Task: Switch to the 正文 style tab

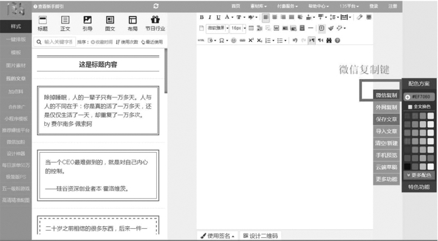Action: pyautogui.click(x=65, y=24)
